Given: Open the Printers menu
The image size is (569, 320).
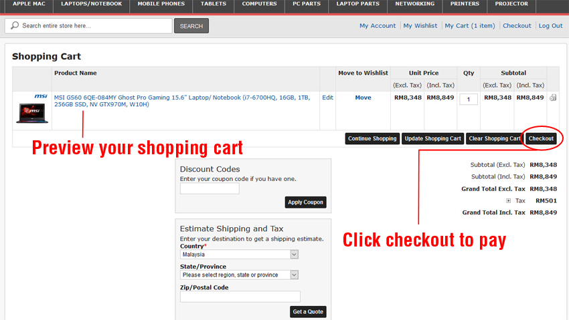Looking at the screenshot, I should (x=465, y=4).
